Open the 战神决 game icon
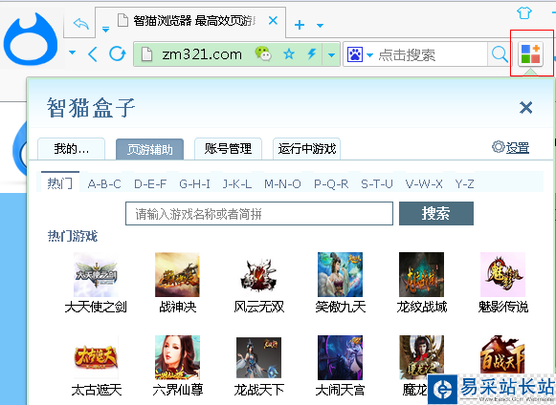The image size is (556, 405). coord(177,274)
